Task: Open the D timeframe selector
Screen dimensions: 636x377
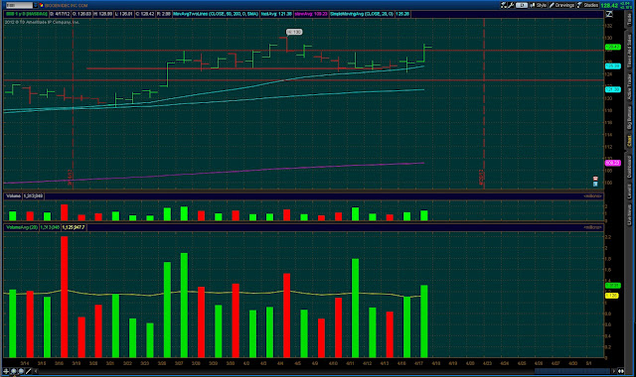Action: (522, 5)
